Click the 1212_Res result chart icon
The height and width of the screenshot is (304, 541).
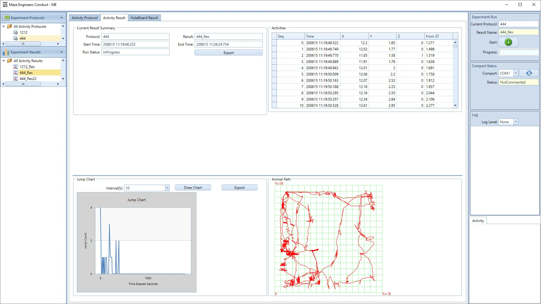[16, 67]
